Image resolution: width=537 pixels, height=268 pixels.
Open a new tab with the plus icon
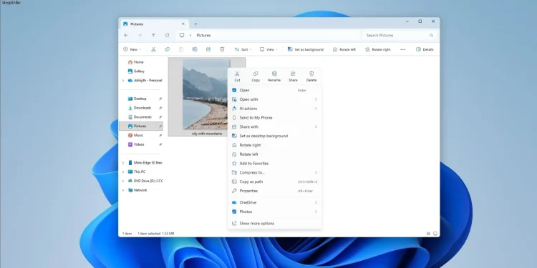pyautogui.click(x=195, y=24)
